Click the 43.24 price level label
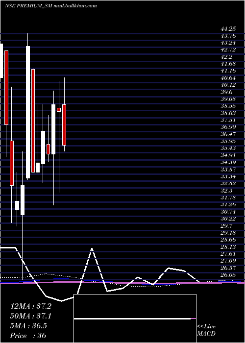The height and width of the screenshot is (343, 245). point(228,43)
